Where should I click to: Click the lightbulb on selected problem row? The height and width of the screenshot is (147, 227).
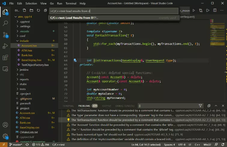(68, 120)
